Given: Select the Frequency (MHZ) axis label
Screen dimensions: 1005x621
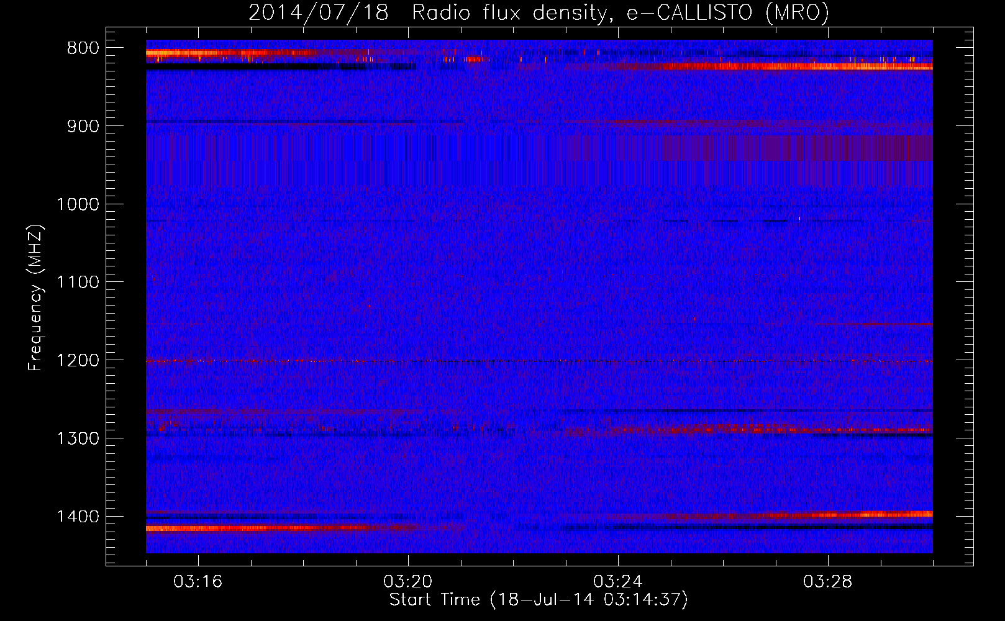Looking at the screenshot, I should [35, 298].
